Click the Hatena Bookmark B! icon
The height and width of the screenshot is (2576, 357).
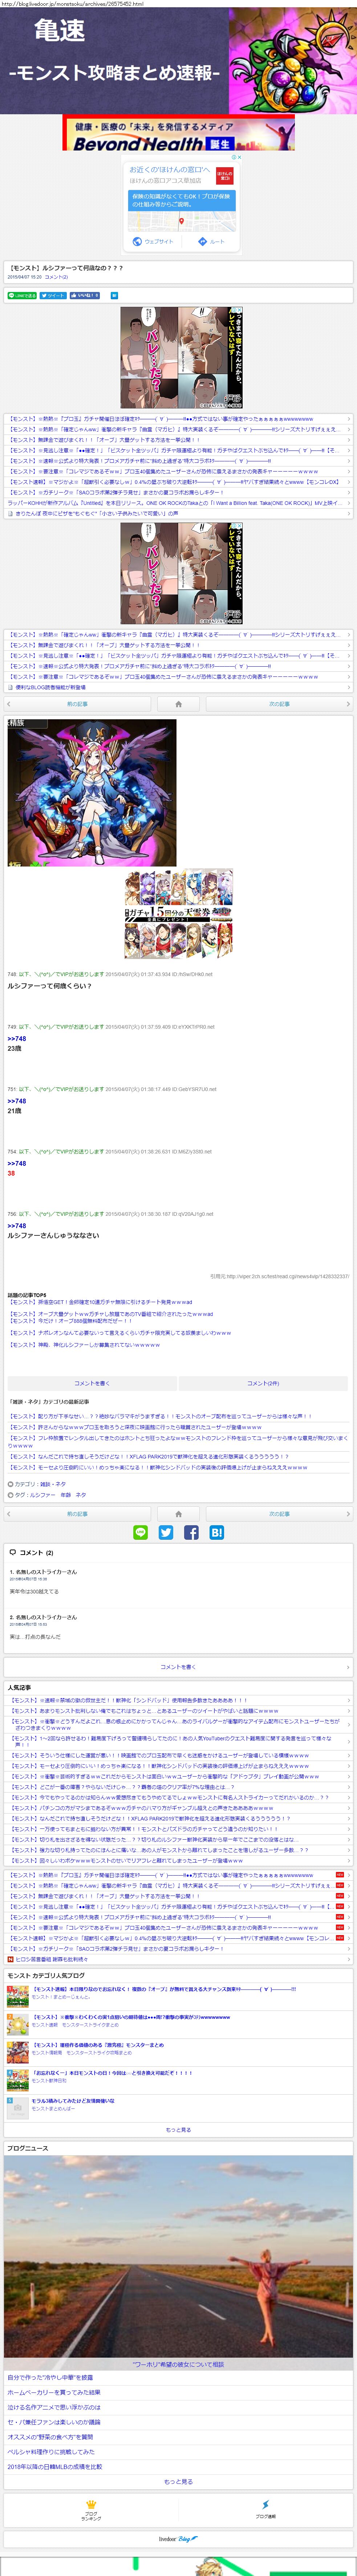click(216, 1532)
